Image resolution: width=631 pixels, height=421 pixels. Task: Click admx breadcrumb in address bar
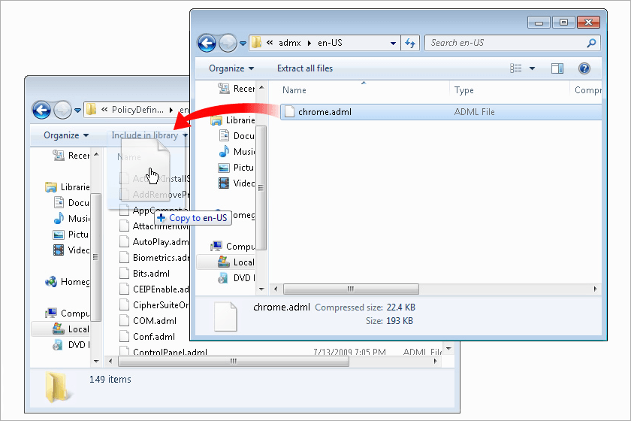(289, 43)
